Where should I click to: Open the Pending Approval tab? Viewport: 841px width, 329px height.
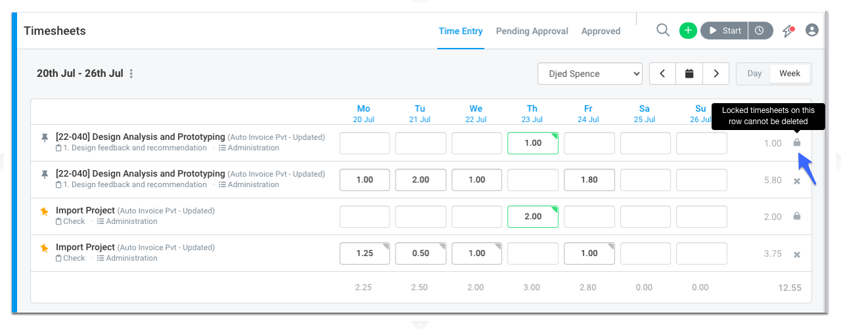pos(532,31)
